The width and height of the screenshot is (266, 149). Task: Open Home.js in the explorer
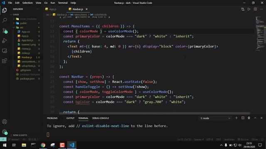pyautogui.click(x=26, y=49)
